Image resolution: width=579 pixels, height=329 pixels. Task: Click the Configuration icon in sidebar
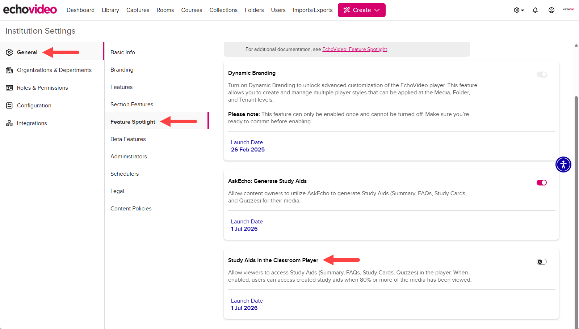coord(9,106)
